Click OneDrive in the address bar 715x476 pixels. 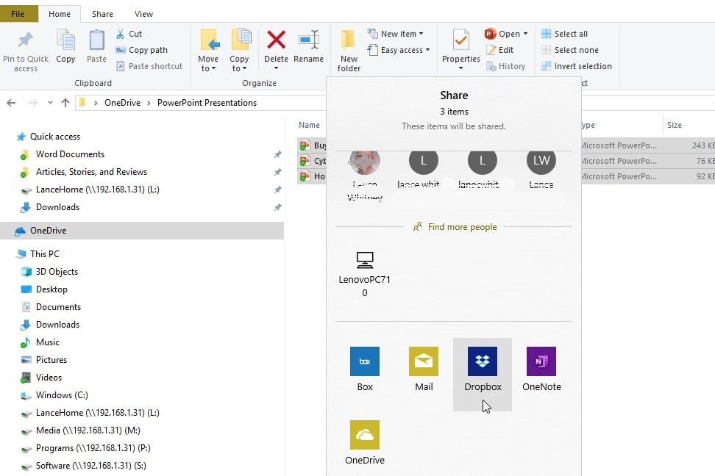pos(123,103)
